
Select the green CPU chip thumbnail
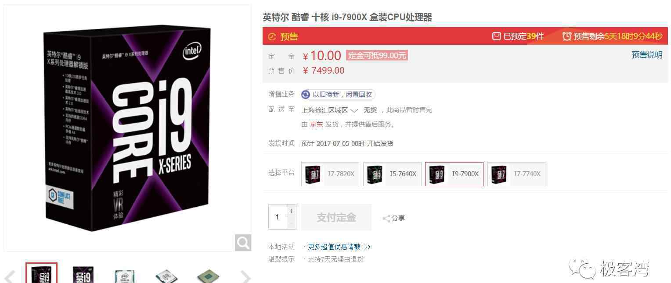pos(208,276)
